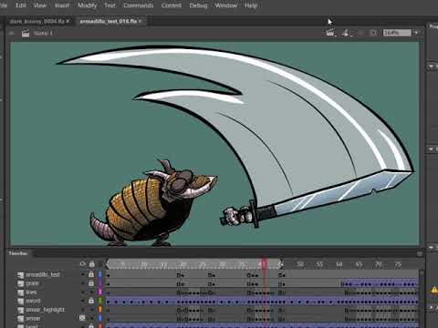Click the timeline vertical scrollbar
This screenshot has width=438, height=328.
coord(422,298)
